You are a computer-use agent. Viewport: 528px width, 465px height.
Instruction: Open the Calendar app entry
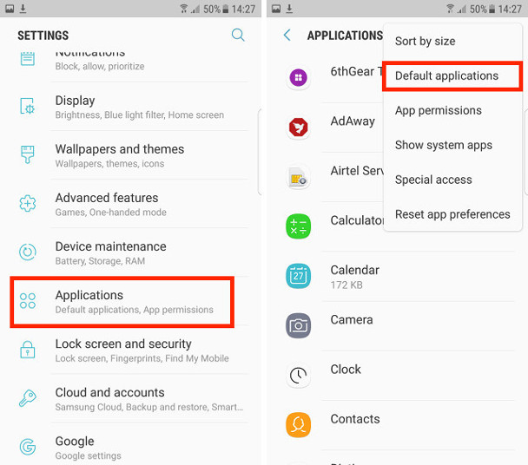click(x=398, y=277)
